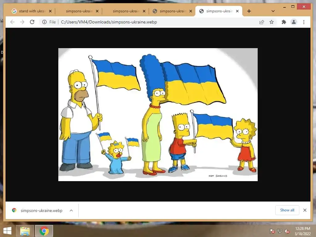This screenshot has width=316, height=237.
Task: Switch to the fourth tab with globe icon
Action: (x=173, y=11)
